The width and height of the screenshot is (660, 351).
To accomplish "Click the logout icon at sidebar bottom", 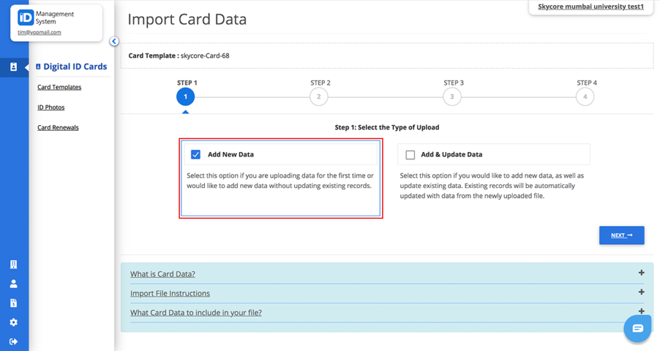I will [x=14, y=341].
